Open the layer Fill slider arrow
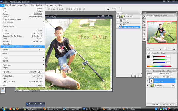Screen dimensions: 178x111 click(171, 77)
